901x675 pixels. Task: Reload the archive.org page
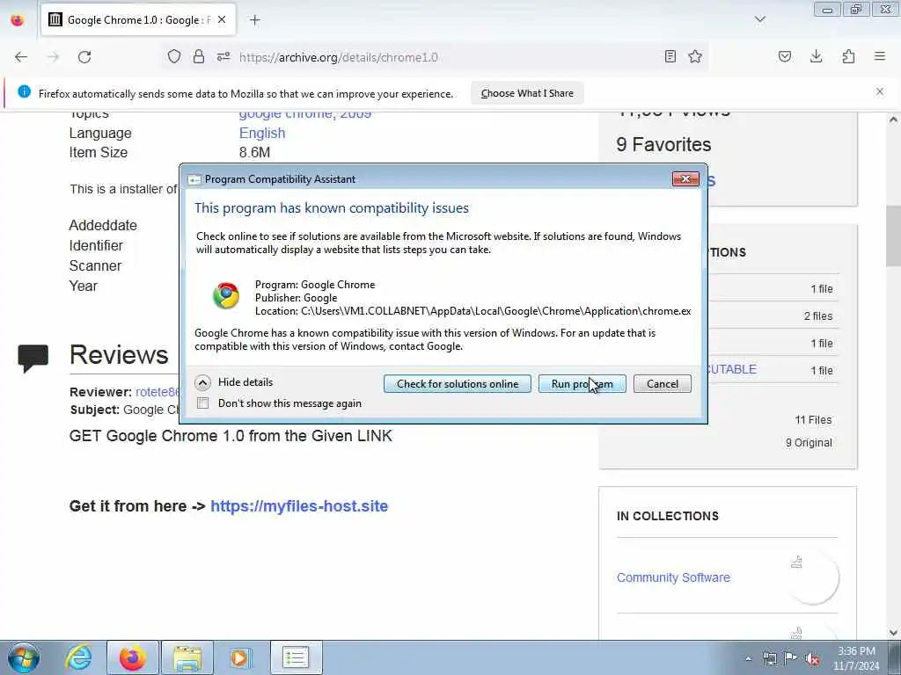click(x=84, y=57)
